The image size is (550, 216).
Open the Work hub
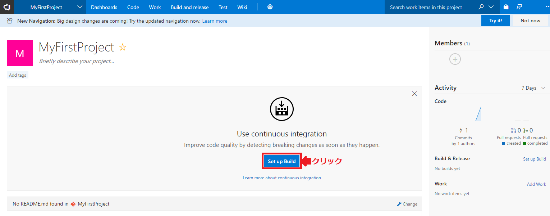point(155,7)
